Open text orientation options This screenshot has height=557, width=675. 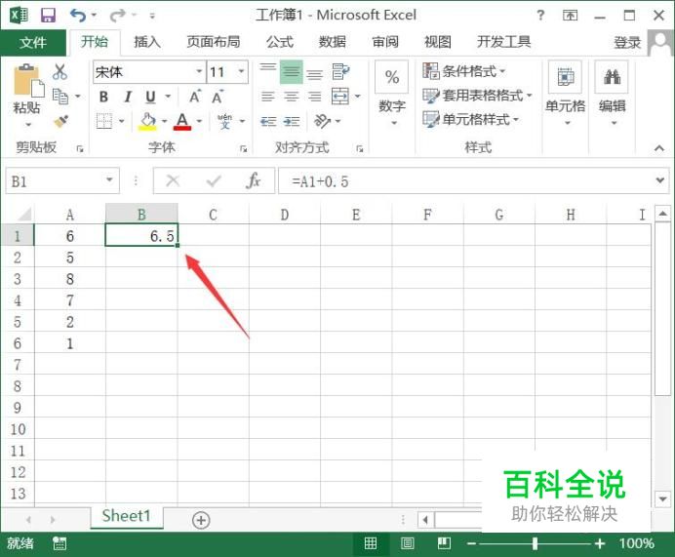click(327, 121)
